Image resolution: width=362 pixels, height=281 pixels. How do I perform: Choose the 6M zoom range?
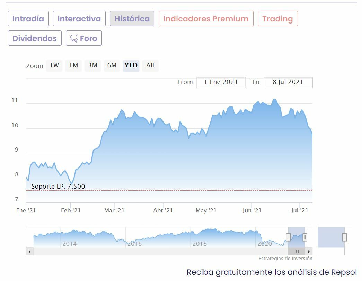(112, 65)
